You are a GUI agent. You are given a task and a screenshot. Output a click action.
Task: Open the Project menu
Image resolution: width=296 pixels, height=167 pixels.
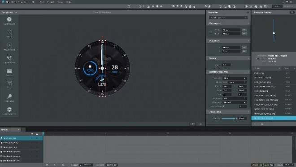pyautogui.click(x=51, y=2)
